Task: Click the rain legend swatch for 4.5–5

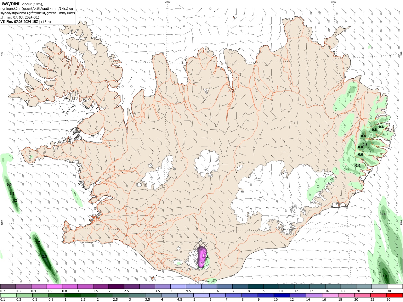Action: (185, 295)
